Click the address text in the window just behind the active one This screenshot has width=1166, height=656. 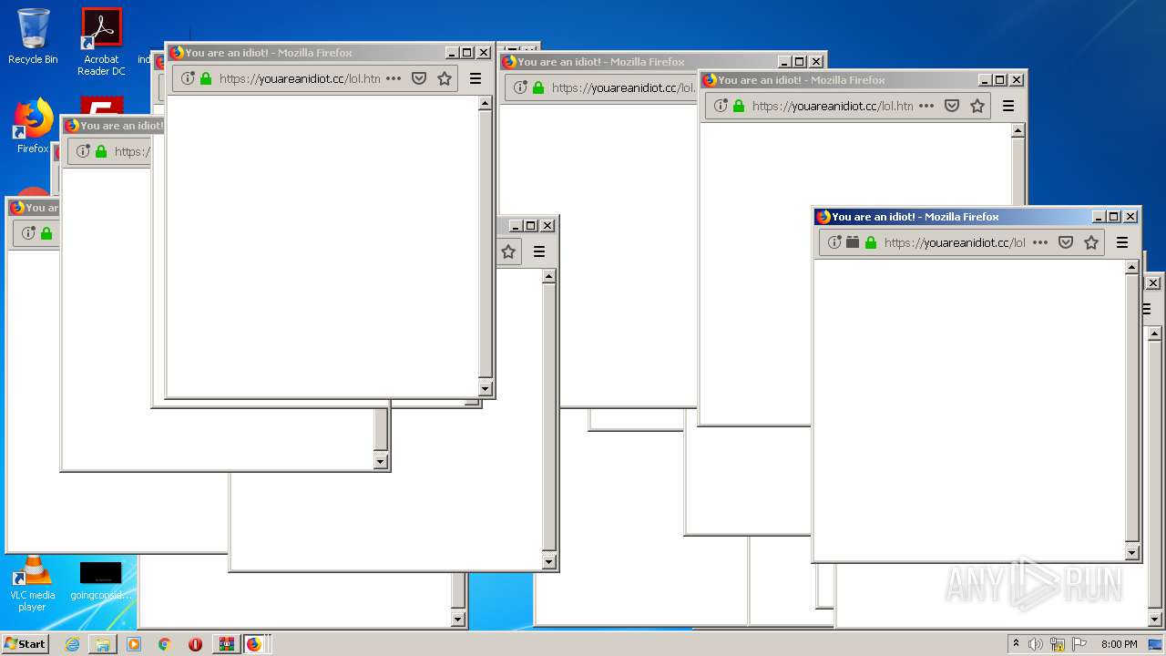coord(833,106)
